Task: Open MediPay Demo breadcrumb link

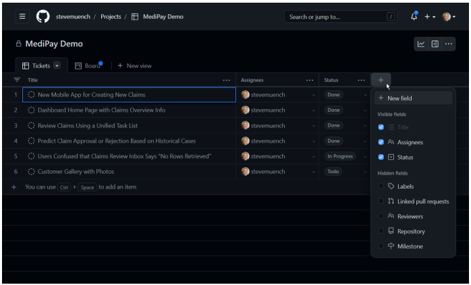Action: (163, 17)
